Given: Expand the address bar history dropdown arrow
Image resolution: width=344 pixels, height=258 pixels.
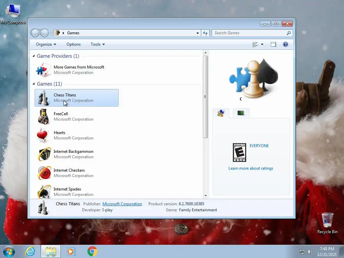Looking at the screenshot, I should coord(198,33).
